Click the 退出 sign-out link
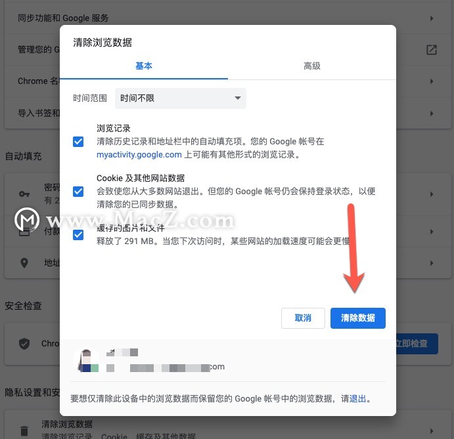 (358, 399)
